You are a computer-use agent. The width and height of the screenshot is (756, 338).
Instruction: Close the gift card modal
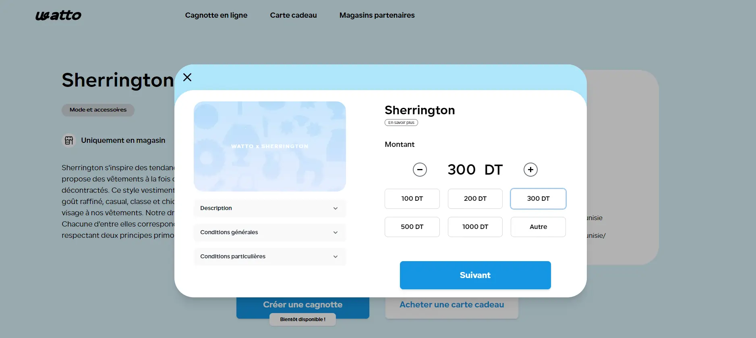click(x=187, y=77)
